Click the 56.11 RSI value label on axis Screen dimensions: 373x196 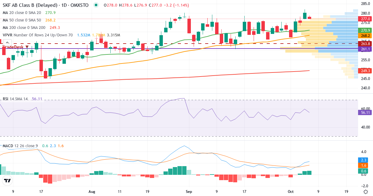tap(365, 113)
